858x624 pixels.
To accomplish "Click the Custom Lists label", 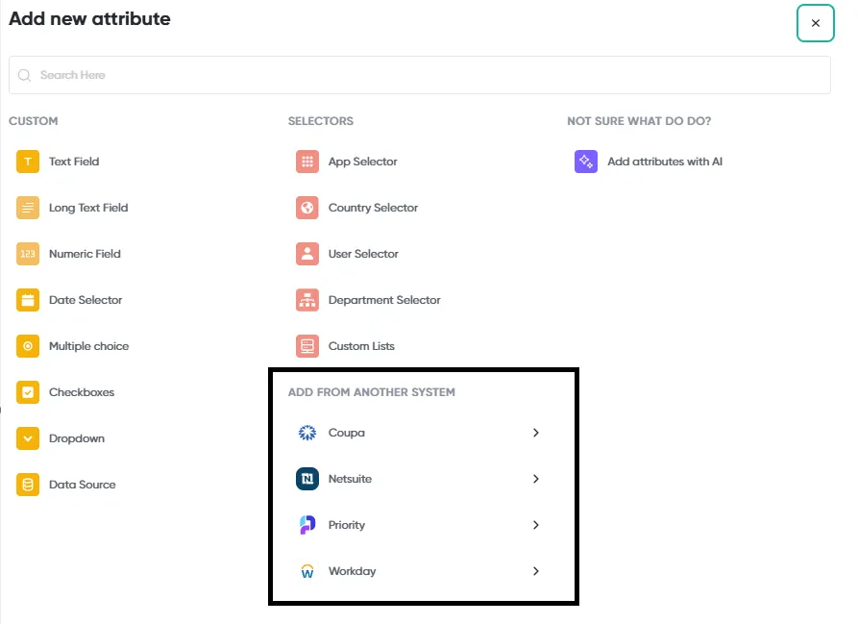I will (x=361, y=346).
